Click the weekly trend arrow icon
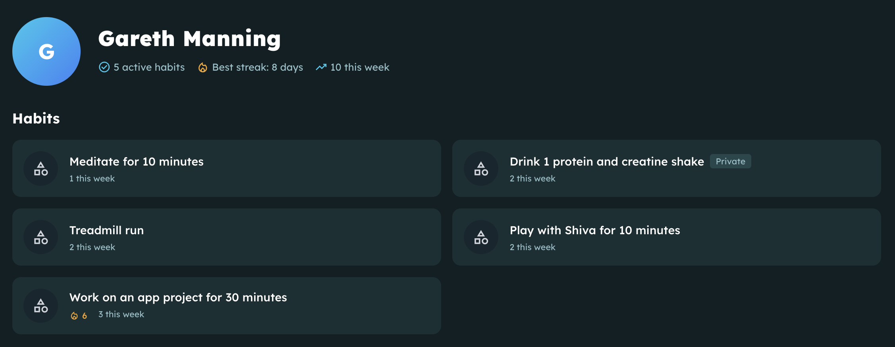The height and width of the screenshot is (347, 895). 321,67
